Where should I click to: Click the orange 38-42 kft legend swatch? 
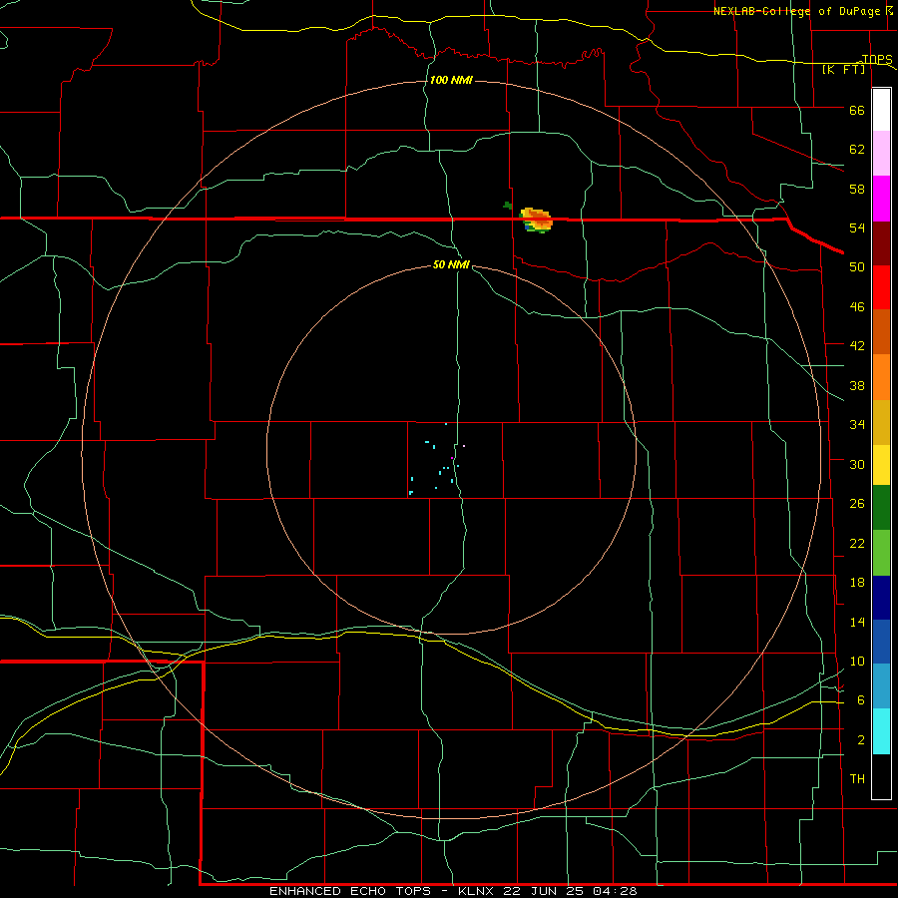[x=881, y=377]
